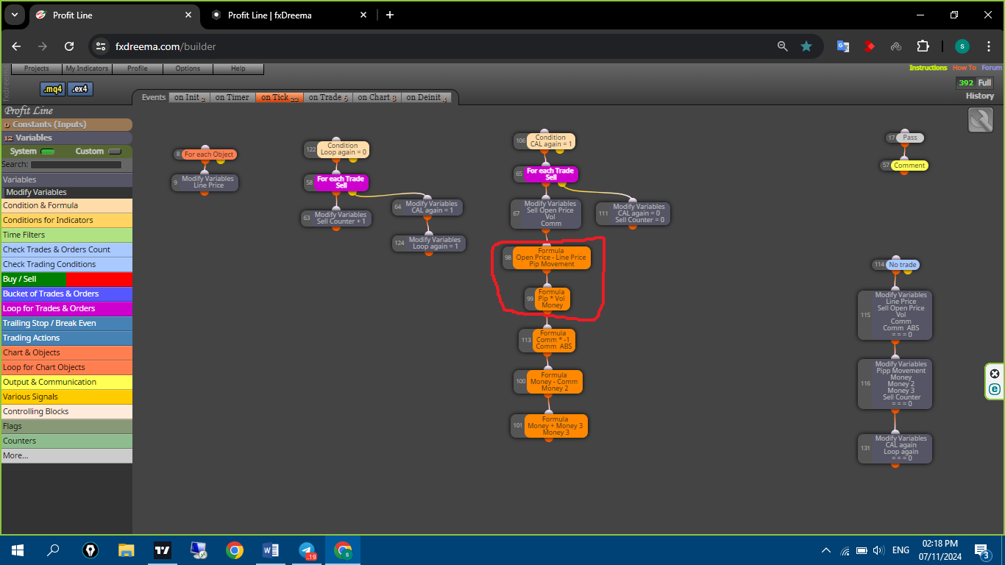Open Chrome tab search dropdown
1005x565 pixels.
(14, 15)
